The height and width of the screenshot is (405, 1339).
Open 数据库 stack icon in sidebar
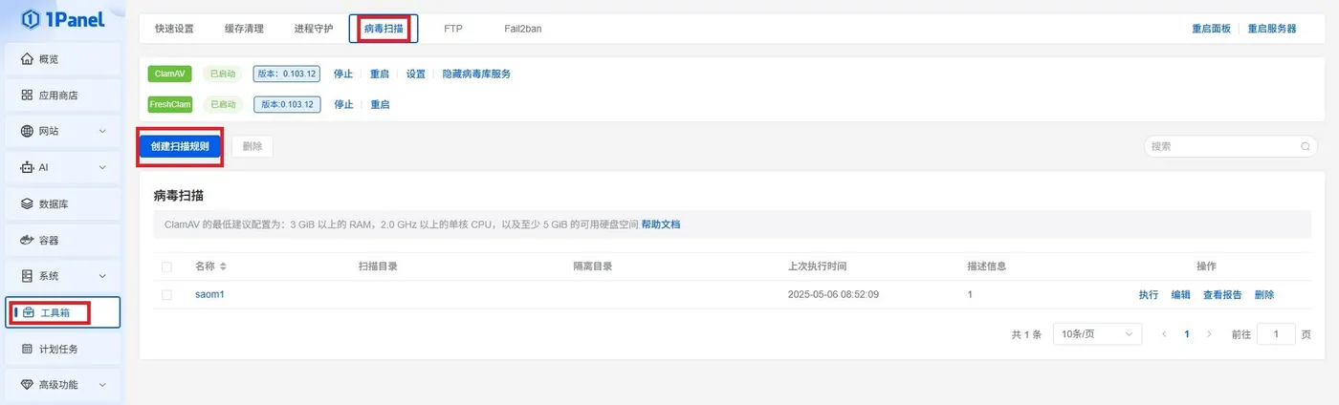pyautogui.click(x=27, y=203)
